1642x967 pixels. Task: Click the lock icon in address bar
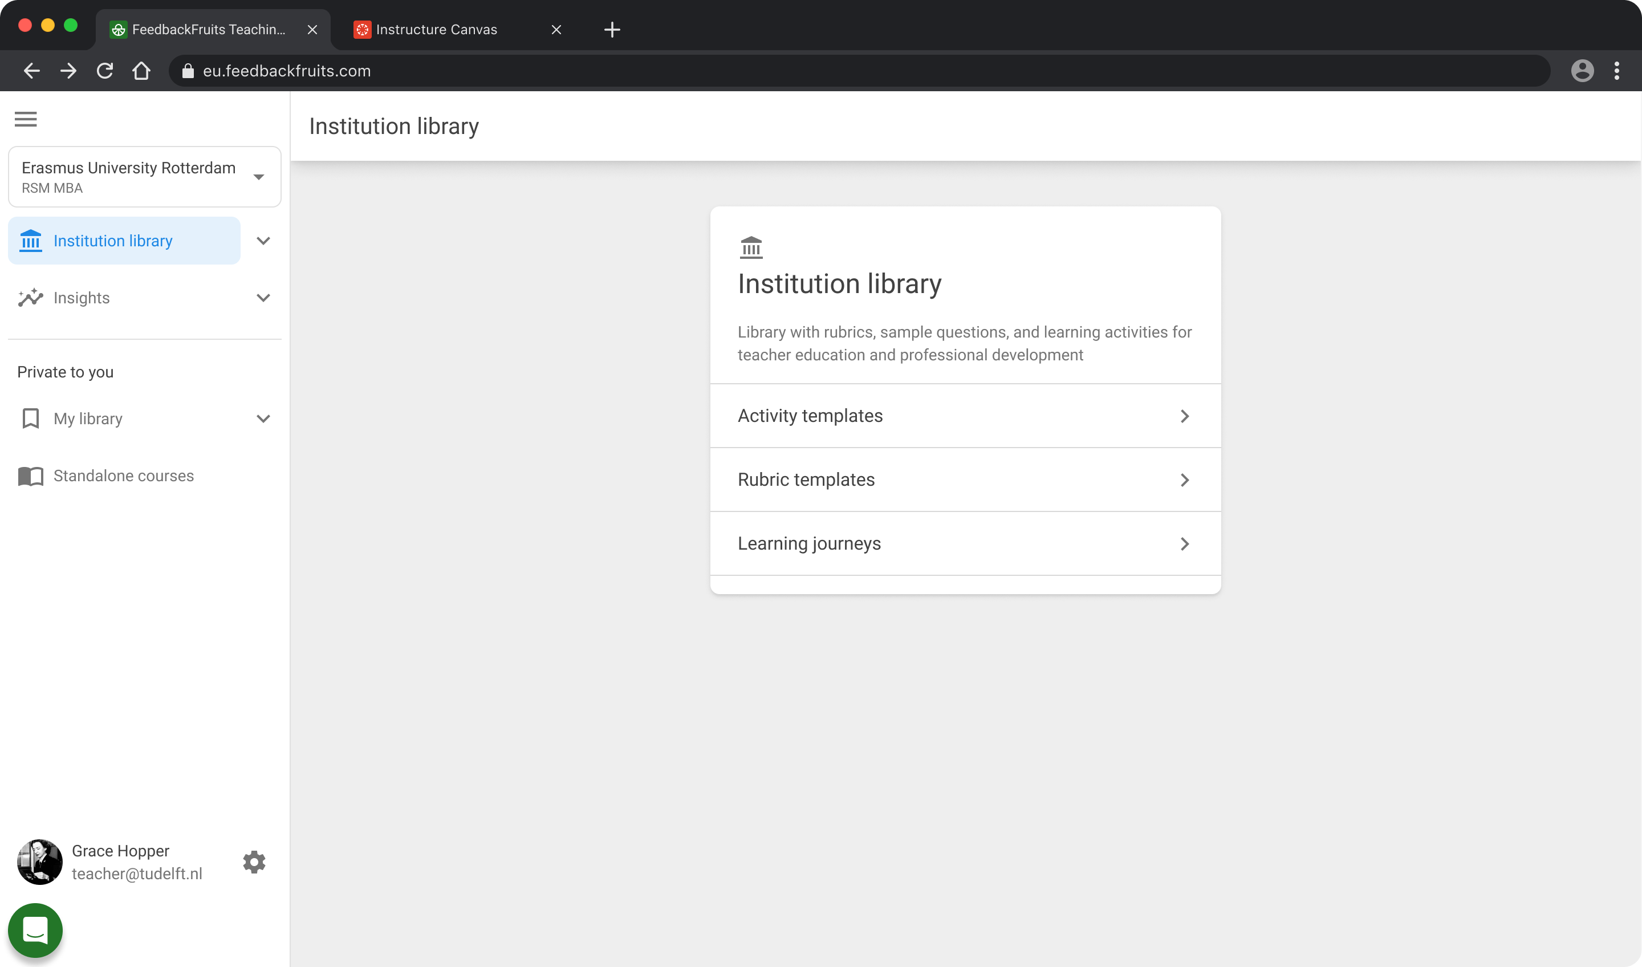(188, 70)
